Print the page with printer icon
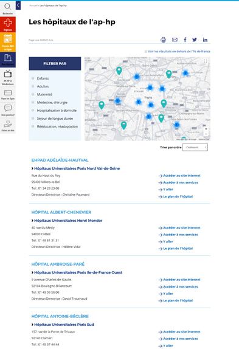This screenshot has height=349, width=239. point(164,40)
